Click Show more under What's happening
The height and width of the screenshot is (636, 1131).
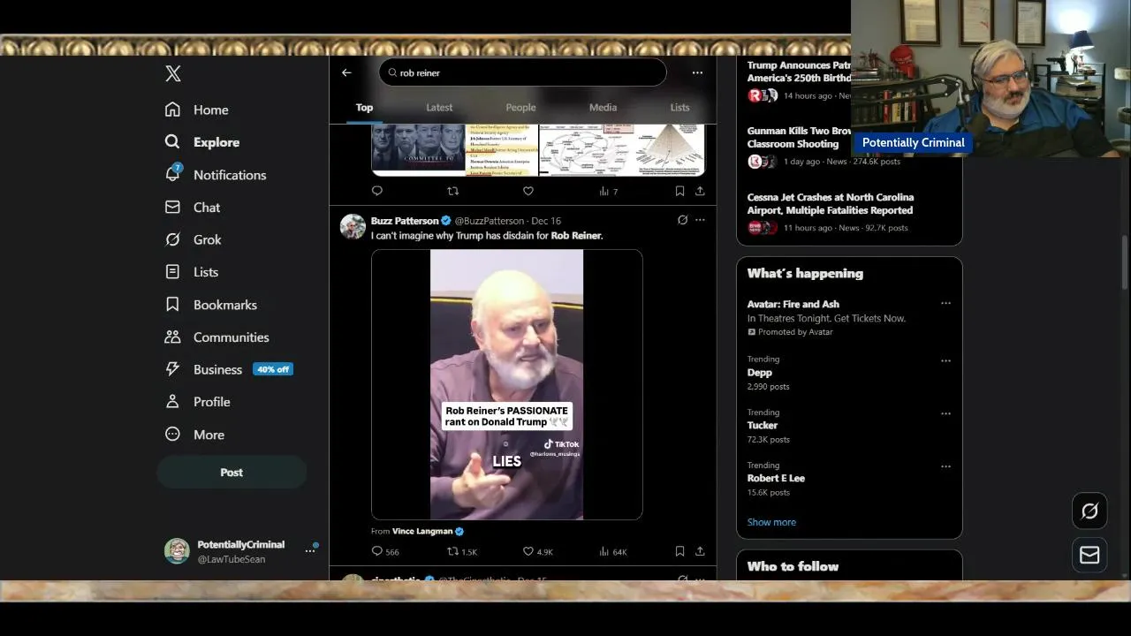(x=771, y=522)
